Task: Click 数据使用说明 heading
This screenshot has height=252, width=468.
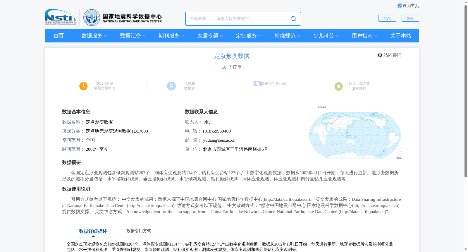Action: click(x=76, y=189)
